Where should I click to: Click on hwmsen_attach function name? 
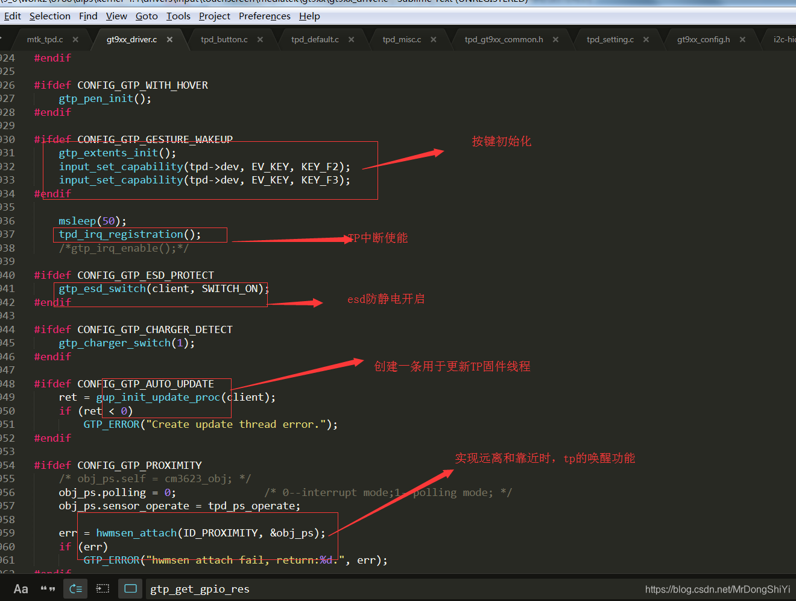tap(136, 533)
